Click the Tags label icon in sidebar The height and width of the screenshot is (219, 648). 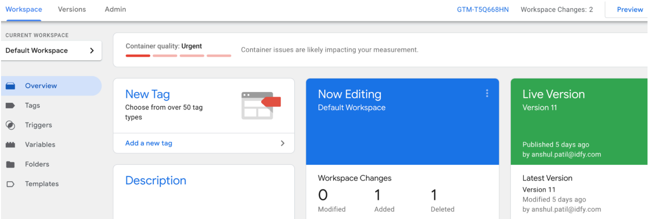pos(10,106)
